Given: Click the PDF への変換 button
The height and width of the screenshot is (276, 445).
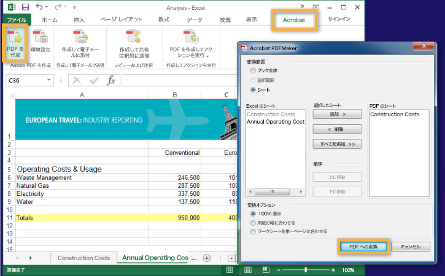Looking at the screenshot, I should (x=363, y=247).
